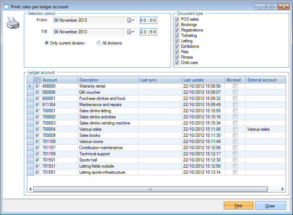Click the Till time field showing 23:59
293x215 pixels.
point(148,32)
